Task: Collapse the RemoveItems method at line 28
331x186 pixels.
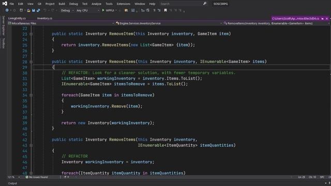Action: [31, 62]
